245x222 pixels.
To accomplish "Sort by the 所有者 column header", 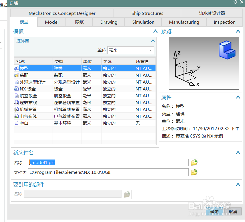I will [x=145, y=61].
